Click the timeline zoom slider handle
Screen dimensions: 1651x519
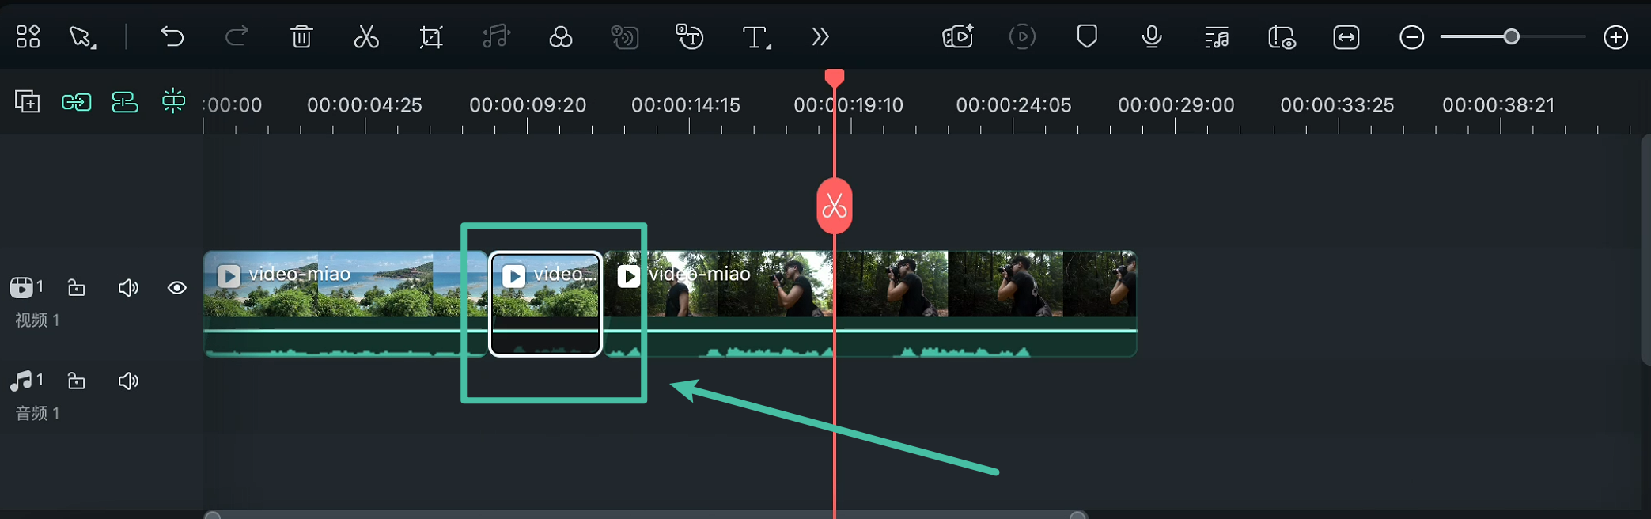point(1511,37)
